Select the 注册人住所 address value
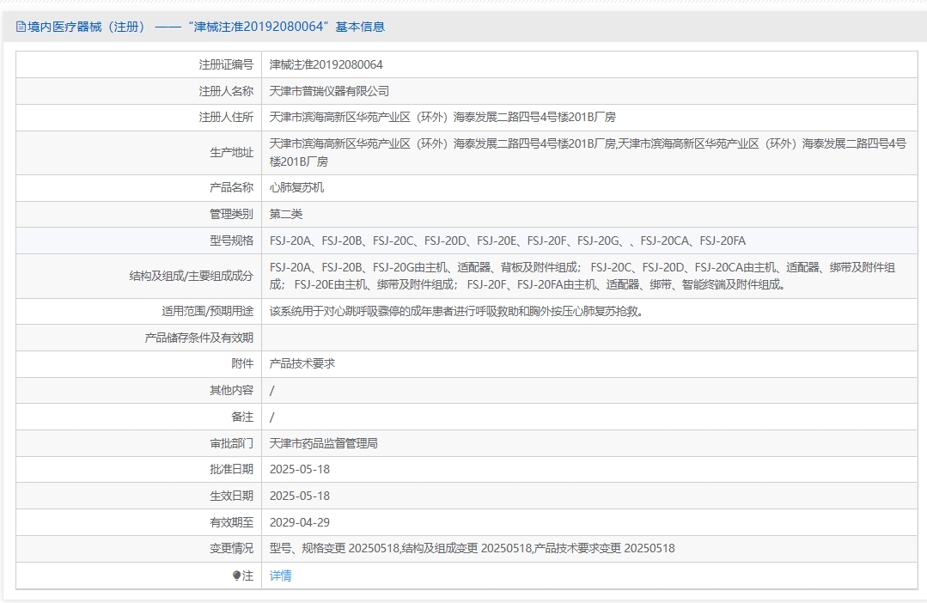This screenshot has height=603, width=927. (442, 117)
